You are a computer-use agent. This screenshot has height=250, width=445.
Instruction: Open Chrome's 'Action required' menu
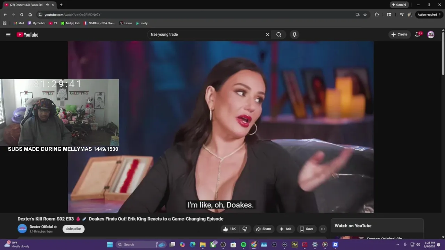click(x=429, y=15)
